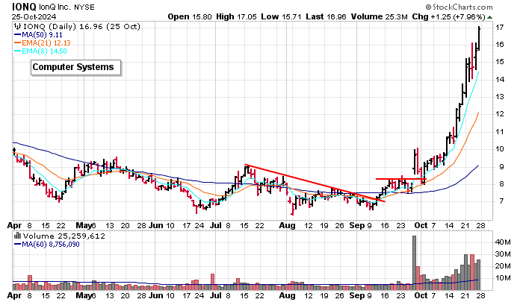The width and height of the screenshot is (523, 302).
Task: Click the 11 price axis label
Action: pyautogui.click(x=499, y=132)
